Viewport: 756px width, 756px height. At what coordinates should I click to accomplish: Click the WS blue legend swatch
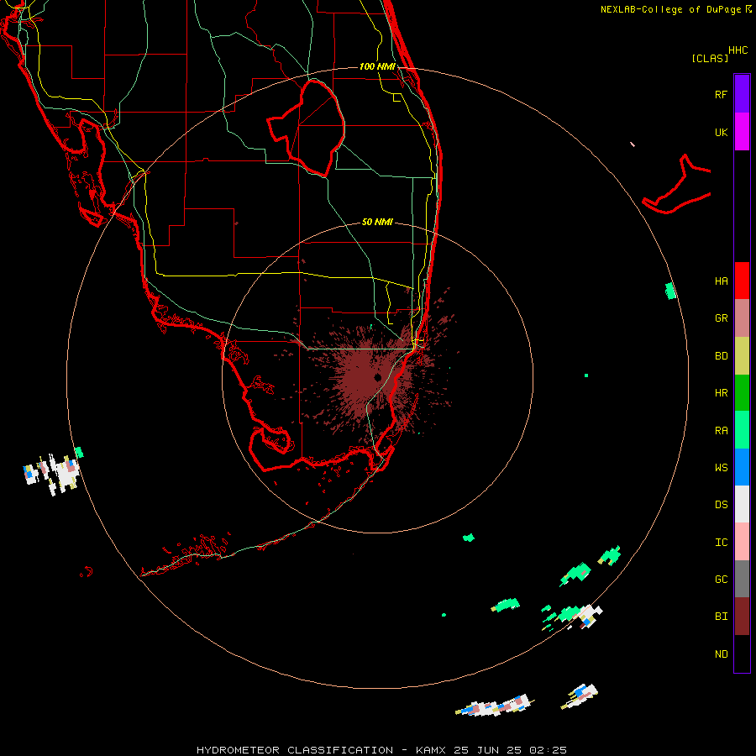point(742,467)
